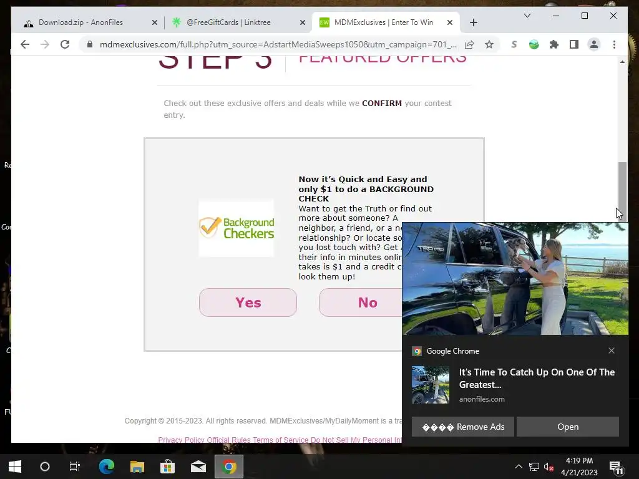Open Microsoft Store from the taskbar
The image size is (639, 479).
[x=167, y=467]
